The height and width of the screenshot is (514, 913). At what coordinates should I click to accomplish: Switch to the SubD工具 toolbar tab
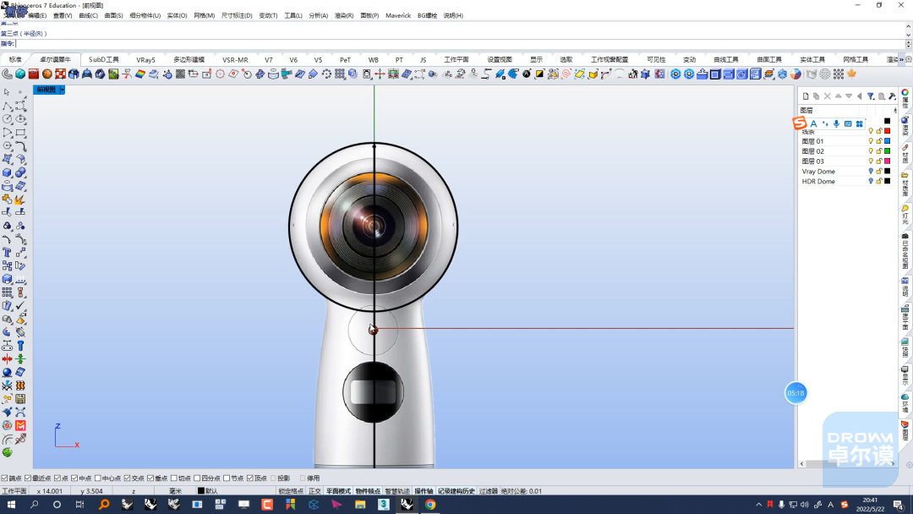coord(104,59)
